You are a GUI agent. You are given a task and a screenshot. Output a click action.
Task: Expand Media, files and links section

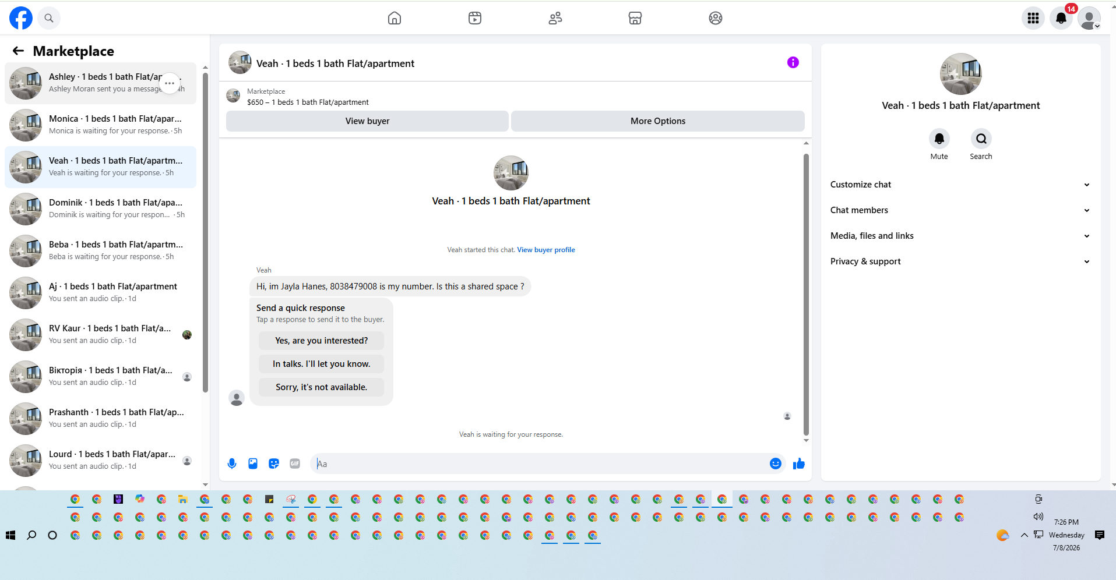tap(960, 236)
